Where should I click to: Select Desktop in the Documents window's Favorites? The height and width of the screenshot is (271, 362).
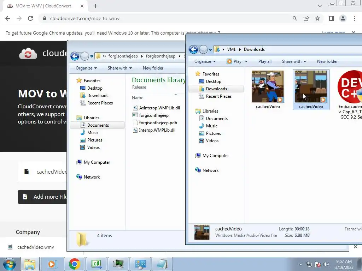point(95,88)
